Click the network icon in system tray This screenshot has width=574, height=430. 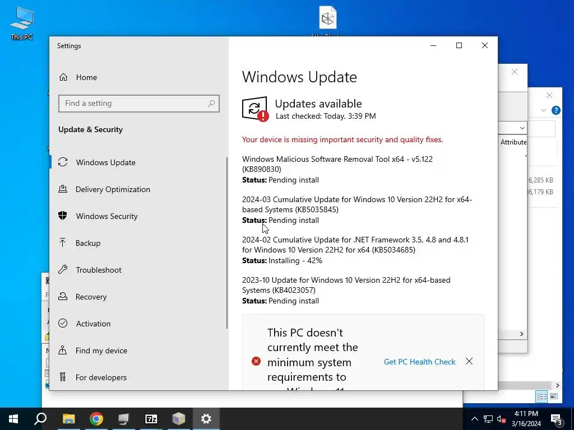488,419
